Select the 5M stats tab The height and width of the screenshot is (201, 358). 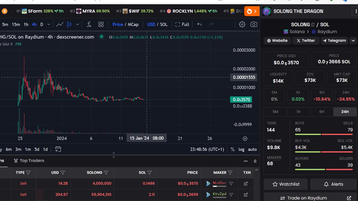click(275, 112)
